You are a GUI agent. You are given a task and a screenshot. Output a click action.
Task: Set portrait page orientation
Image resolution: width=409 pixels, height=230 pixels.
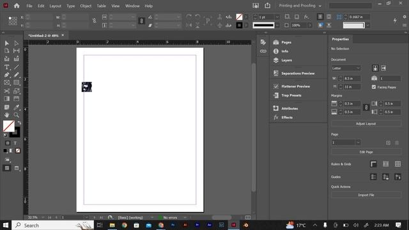pyautogui.click(x=375, y=68)
